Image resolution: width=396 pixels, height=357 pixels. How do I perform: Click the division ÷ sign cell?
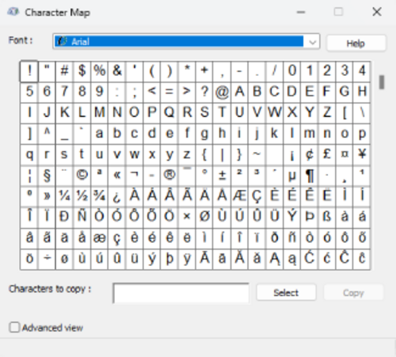pyautogui.click(x=47, y=258)
